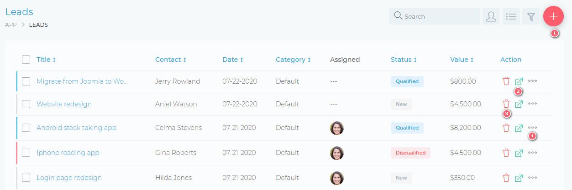572x190 pixels.
Task: Expand more options for Android stock taking app
Action: [x=532, y=128]
